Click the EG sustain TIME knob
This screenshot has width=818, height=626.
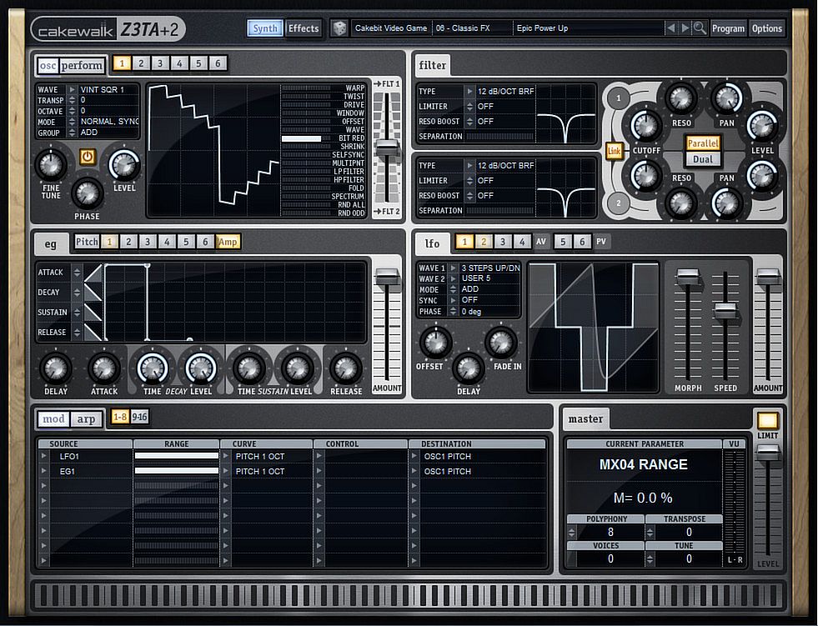(248, 368)
